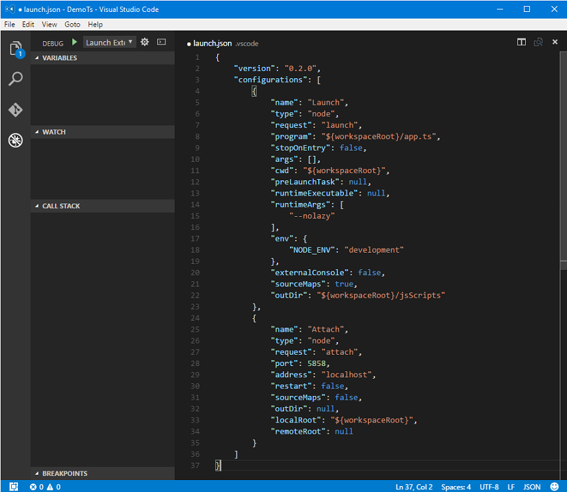Collapse the BREAKPOINTS section

pos(102,473)
